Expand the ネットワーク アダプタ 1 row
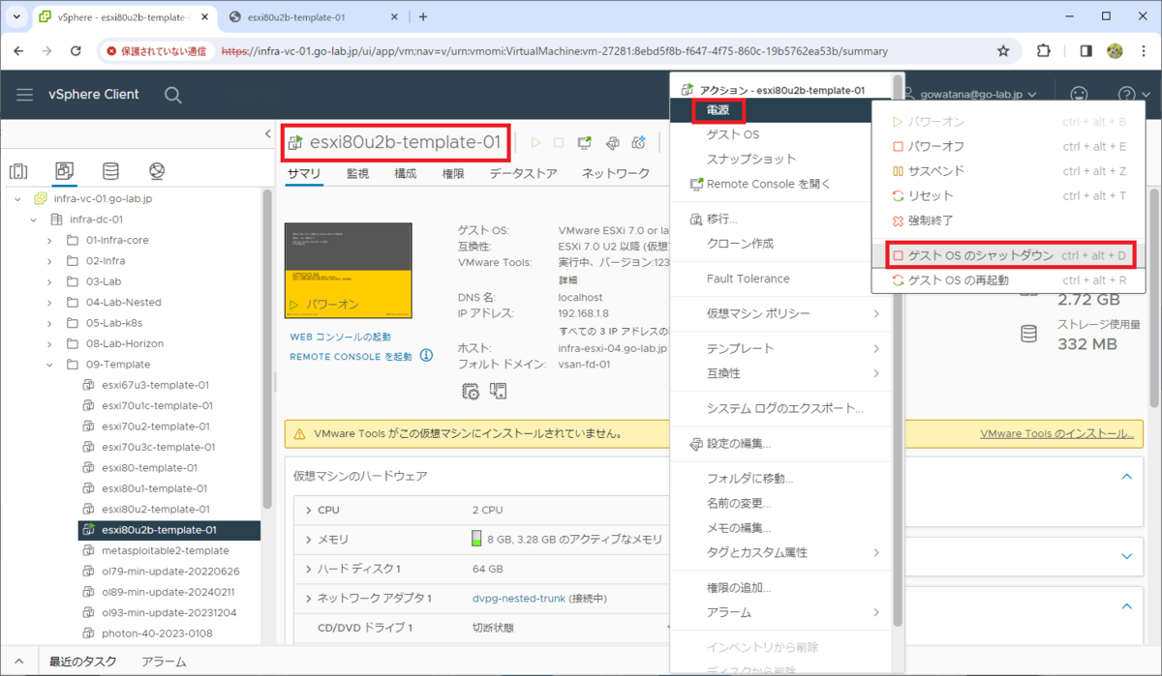The height and width of the screenshot is (676, 1162). 308,598
